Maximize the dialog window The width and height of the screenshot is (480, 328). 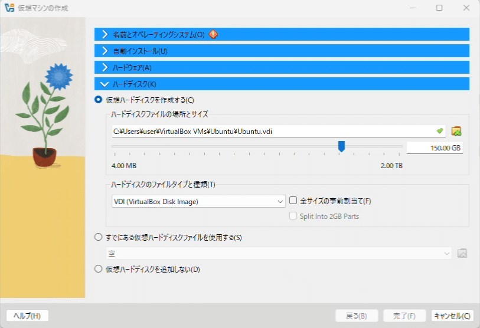439,8
